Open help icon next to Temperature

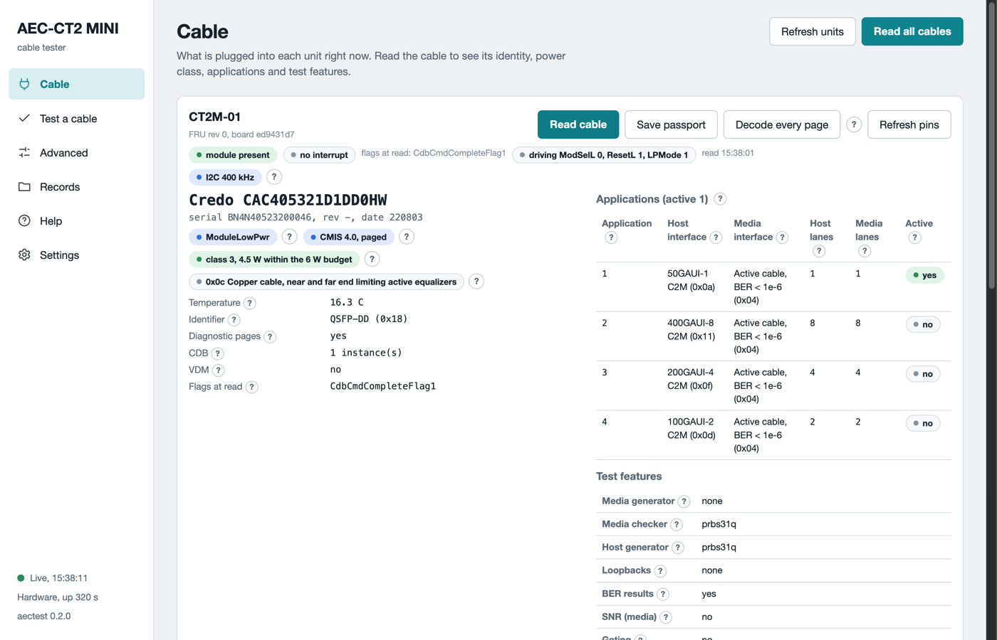250,303
